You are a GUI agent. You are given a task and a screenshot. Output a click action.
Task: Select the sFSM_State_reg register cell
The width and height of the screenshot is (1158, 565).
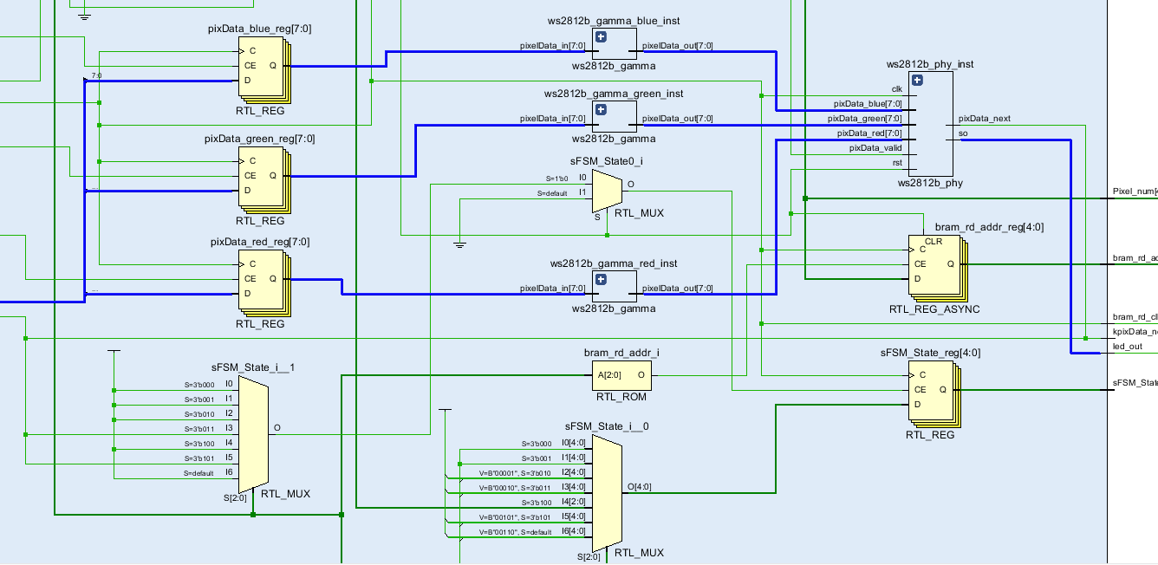click(934, 393)
